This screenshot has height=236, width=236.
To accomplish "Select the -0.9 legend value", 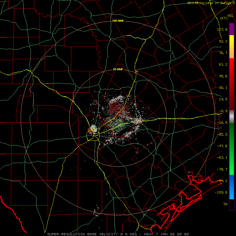I will click(x=223, y=111).
